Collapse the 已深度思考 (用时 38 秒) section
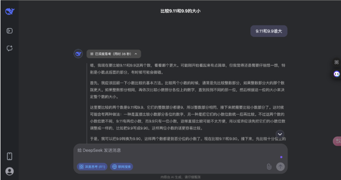Image resolution: width=341 pixels, height=180 pixels. click(x=114, y=54)
